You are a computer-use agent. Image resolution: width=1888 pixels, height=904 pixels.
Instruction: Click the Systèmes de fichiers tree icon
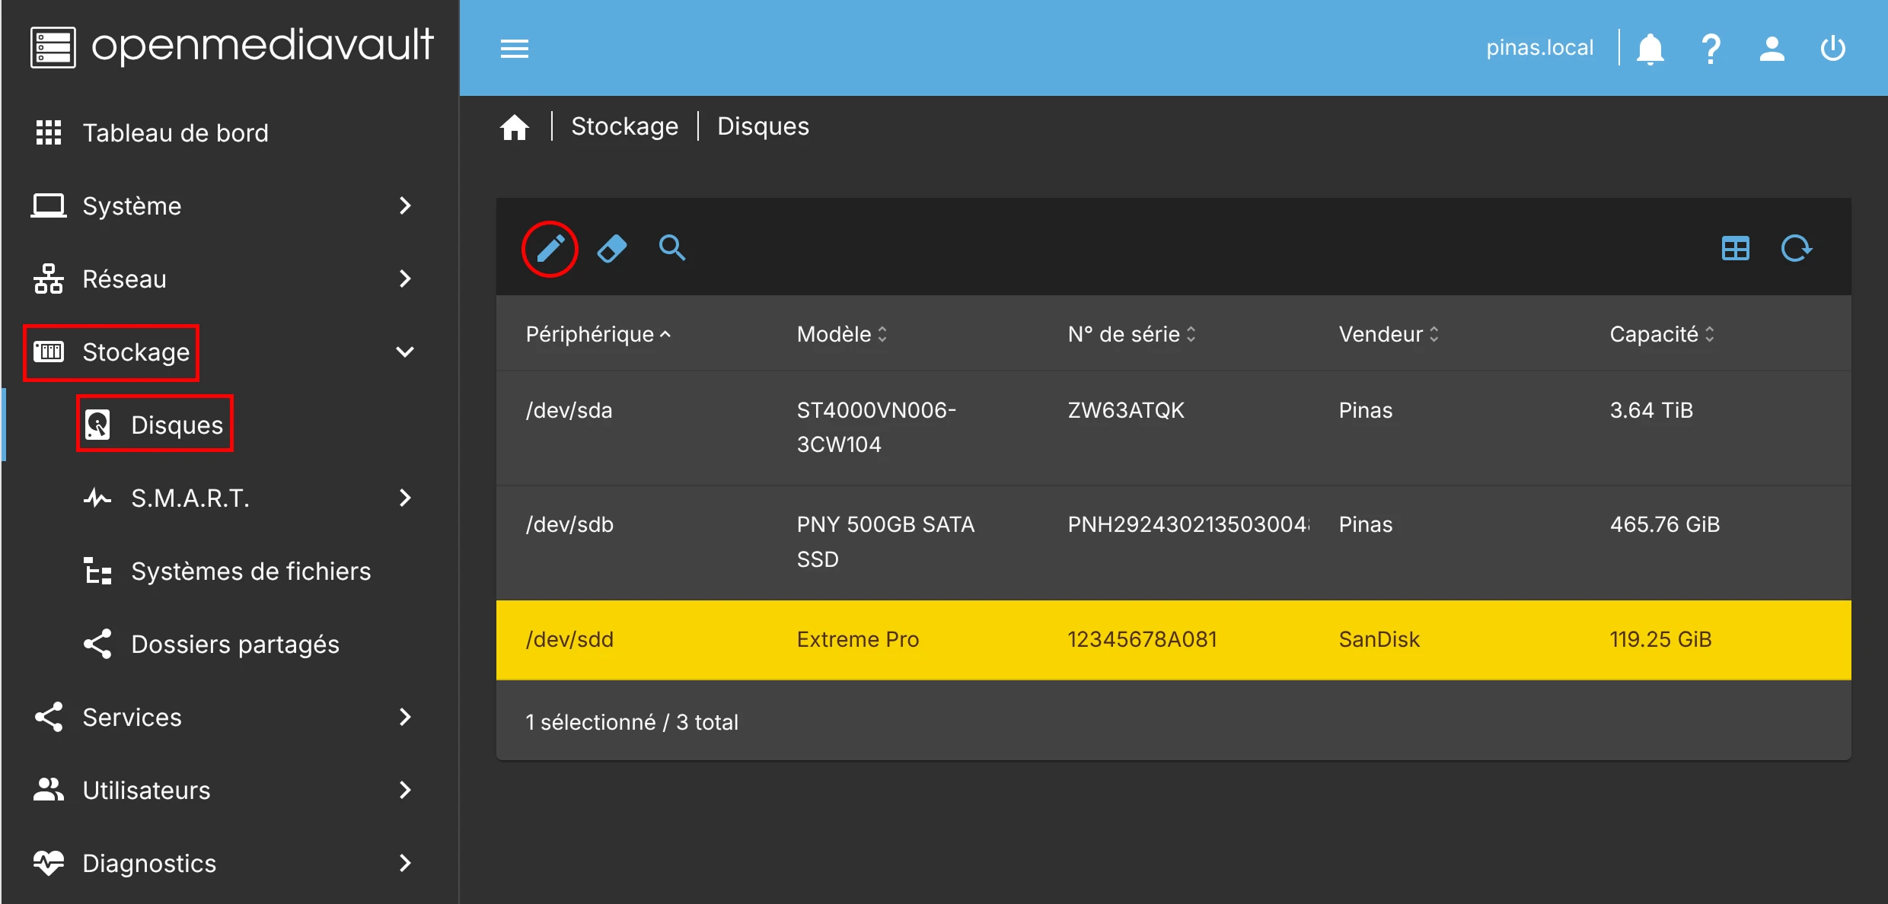[97, 571]
